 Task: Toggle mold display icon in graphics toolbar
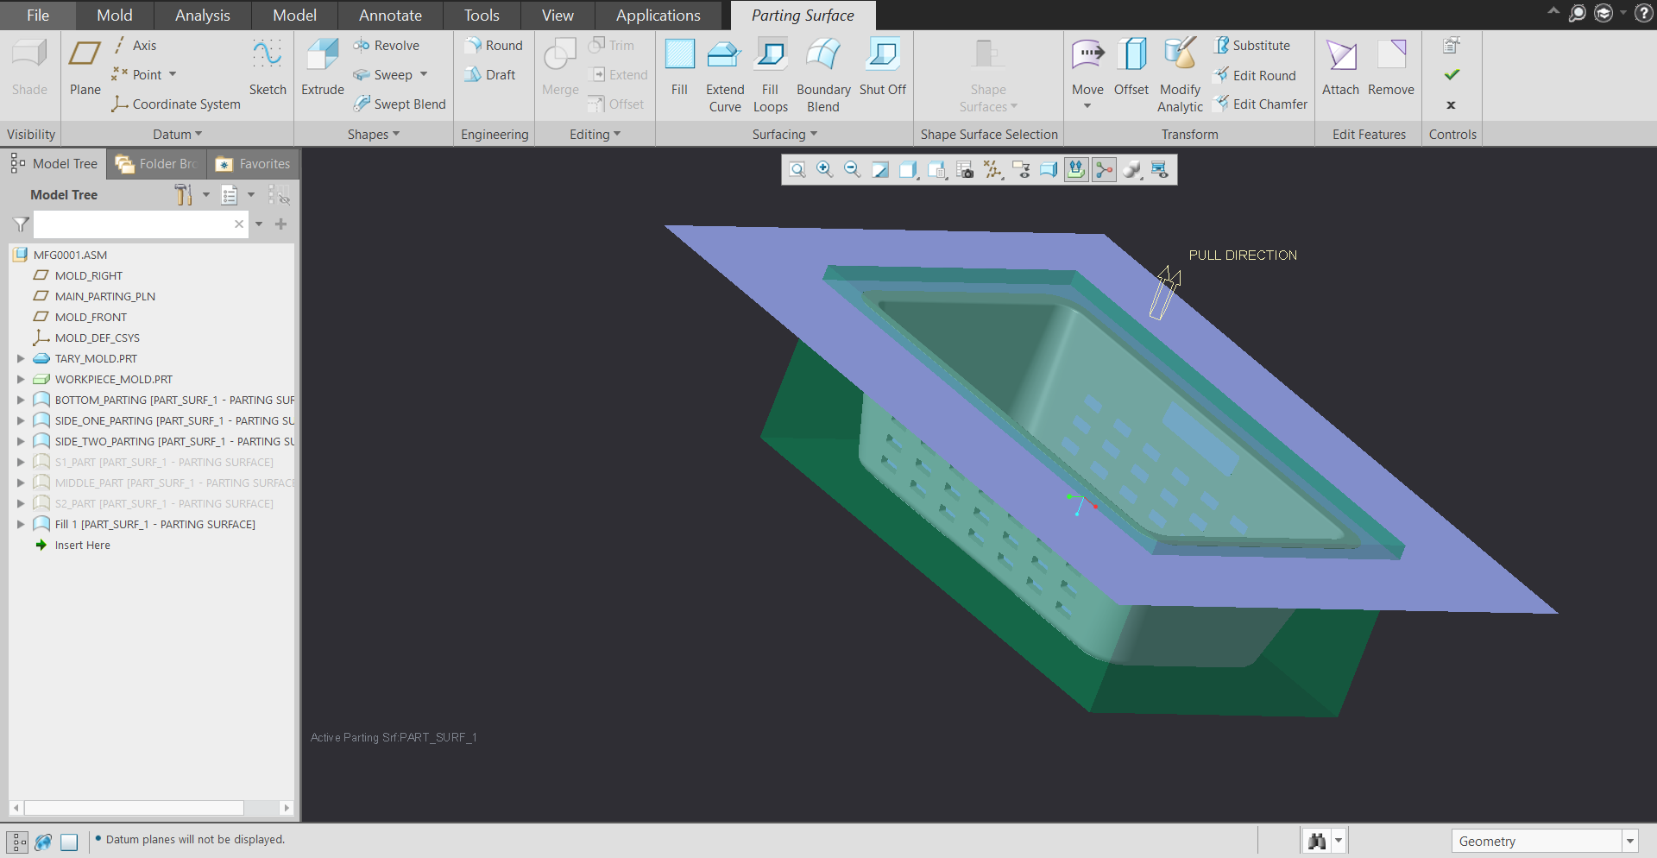pyautogui.click(x=1160, y=170)
